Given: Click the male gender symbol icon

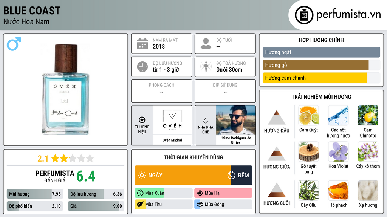Looking at the screenshot, I should (14, 44).
